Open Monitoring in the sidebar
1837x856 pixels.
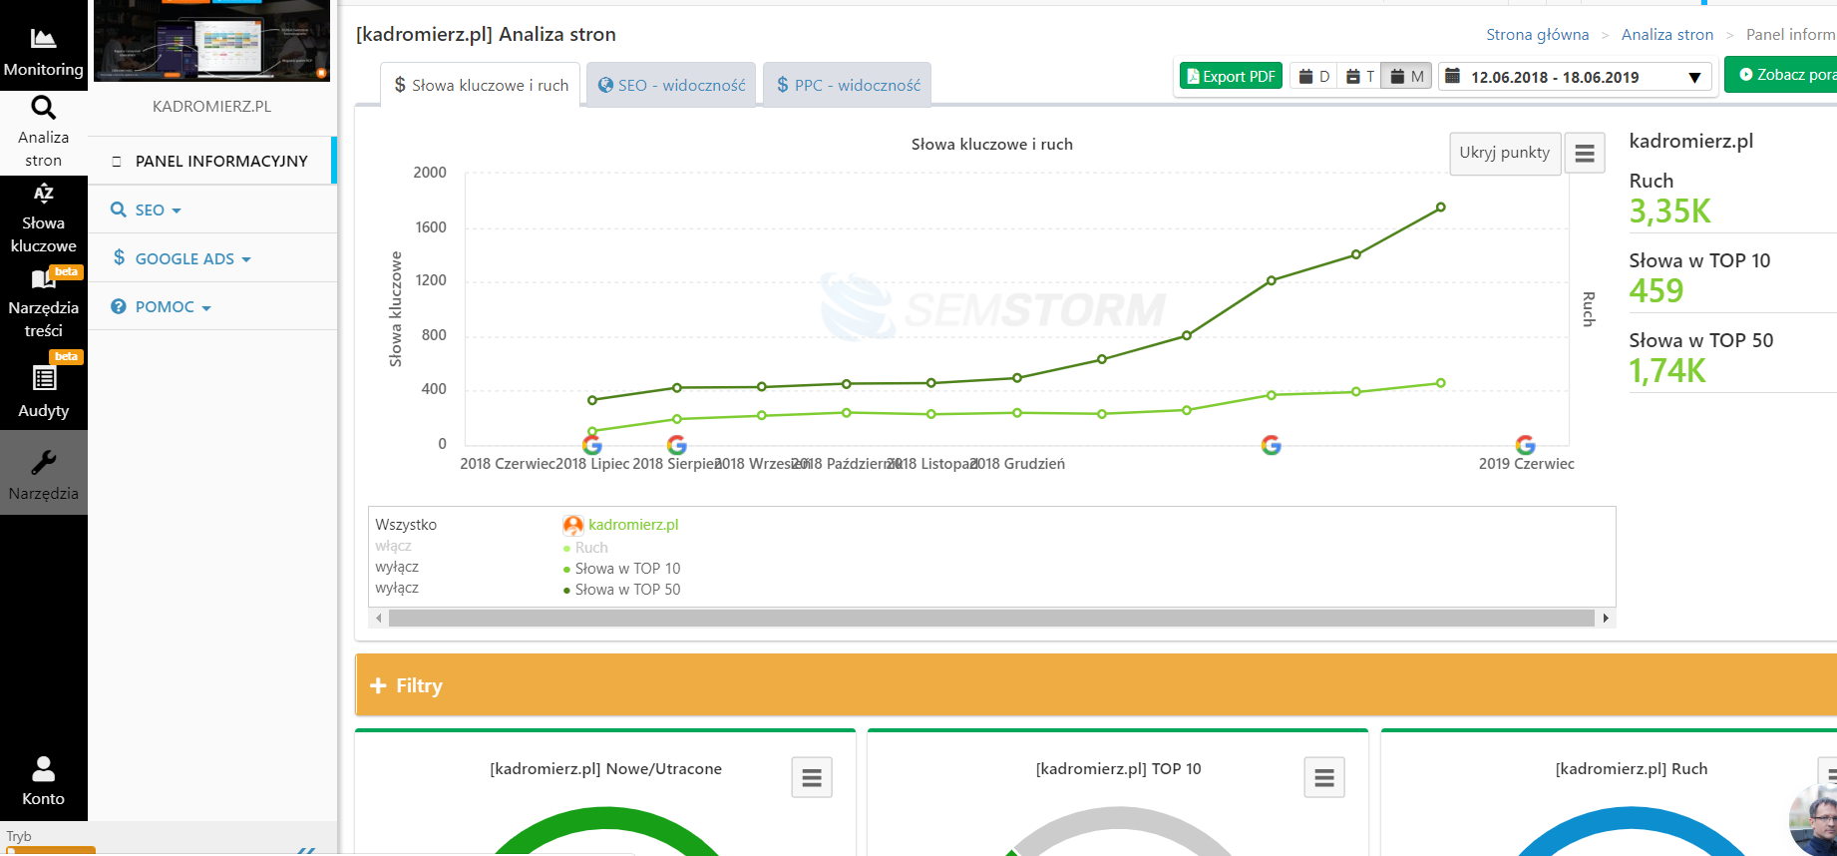[x=43, y=52]
